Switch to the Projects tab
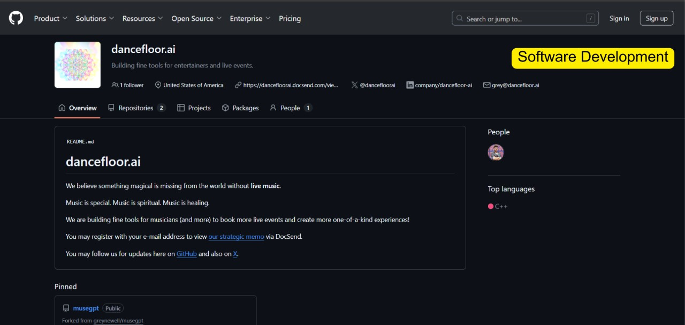Screen dimensions: 685x325 click(x=194, y=108)
